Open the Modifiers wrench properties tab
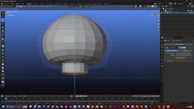194x109 pixels. [x=162, y=66]
